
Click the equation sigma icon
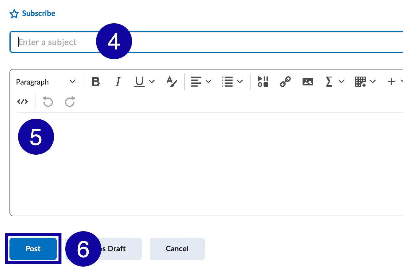coord(329,82)
